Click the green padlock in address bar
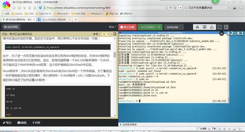The image size is (245, 132). click(44, 8)
